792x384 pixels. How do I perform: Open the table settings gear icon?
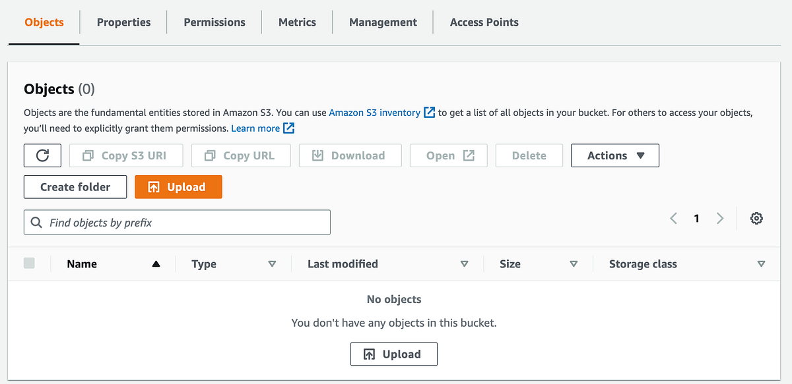pos(756,219)
